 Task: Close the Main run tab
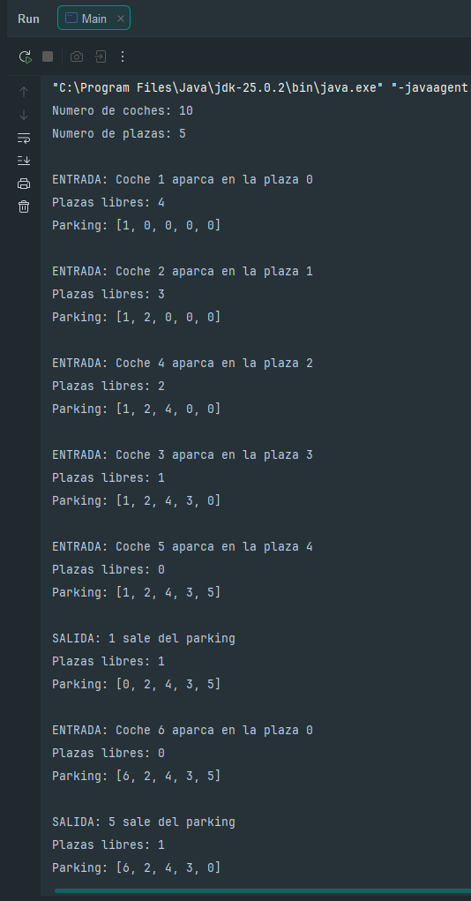click(x=121, y=19)
